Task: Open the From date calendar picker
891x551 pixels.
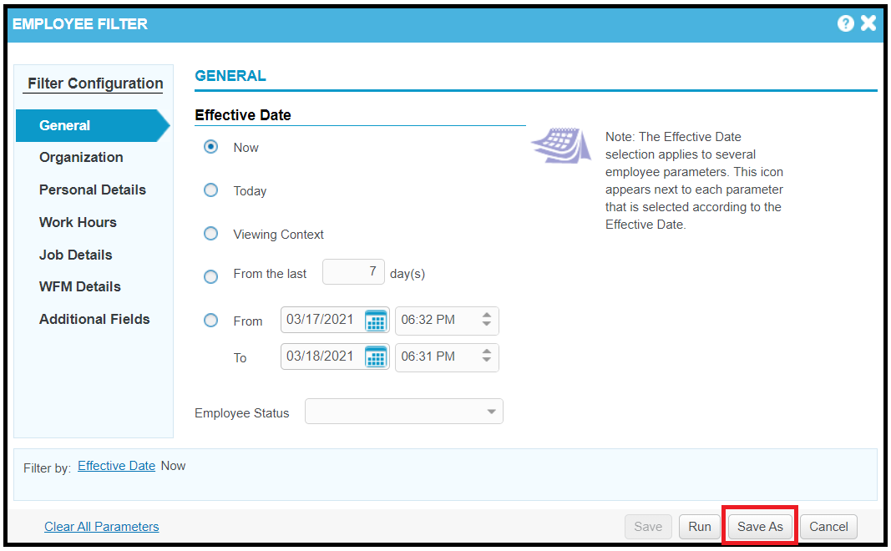Action: [x=376, y=321]
